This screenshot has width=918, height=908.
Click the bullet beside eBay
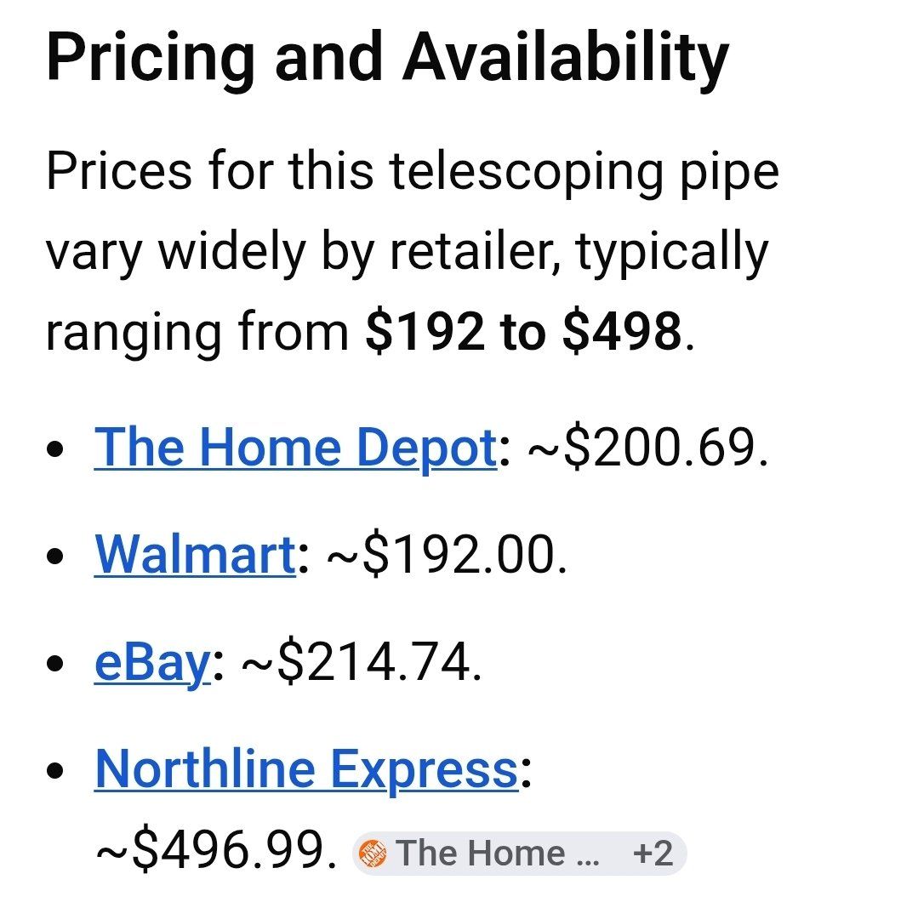(x=55, y=664)
